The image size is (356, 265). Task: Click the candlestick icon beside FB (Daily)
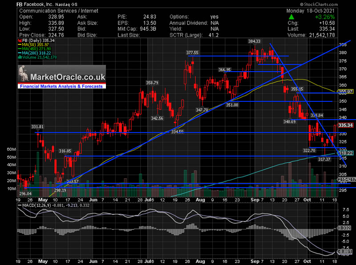click(x=19, y=40)
